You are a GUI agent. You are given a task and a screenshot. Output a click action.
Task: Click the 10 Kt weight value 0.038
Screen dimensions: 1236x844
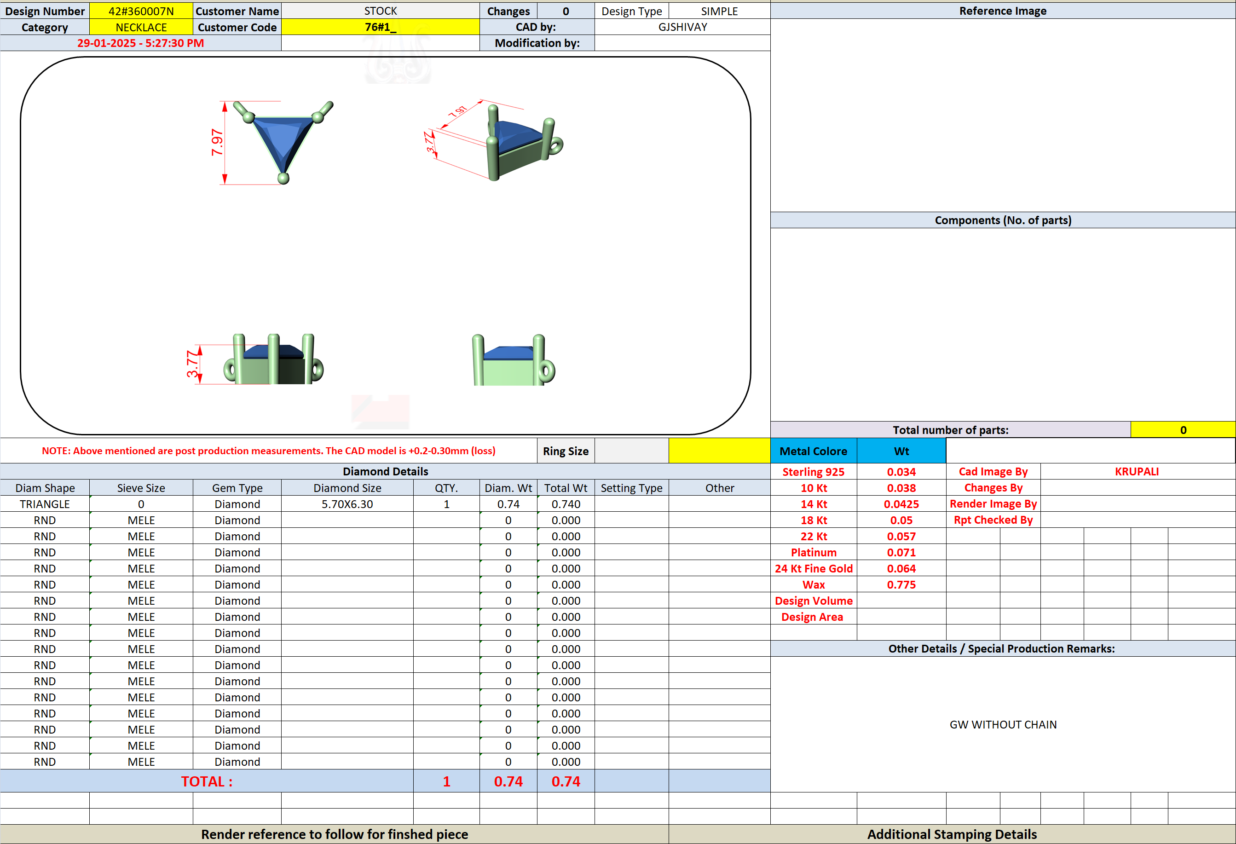[901, 488]
